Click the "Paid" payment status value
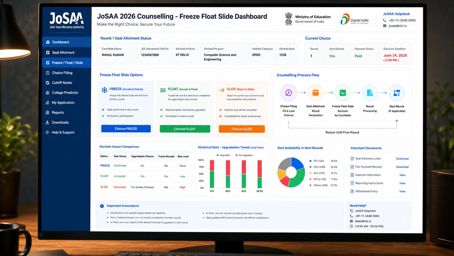This screenshot has height=256, width=454. pyautogui.click(x=358, y=56)
